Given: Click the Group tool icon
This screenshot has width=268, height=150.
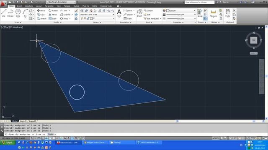Looking at the screenshot, I should tap(200, 13).
